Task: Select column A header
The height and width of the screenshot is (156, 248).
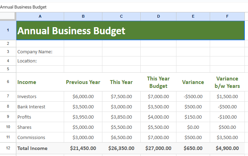Action: (x=40, y=16)
